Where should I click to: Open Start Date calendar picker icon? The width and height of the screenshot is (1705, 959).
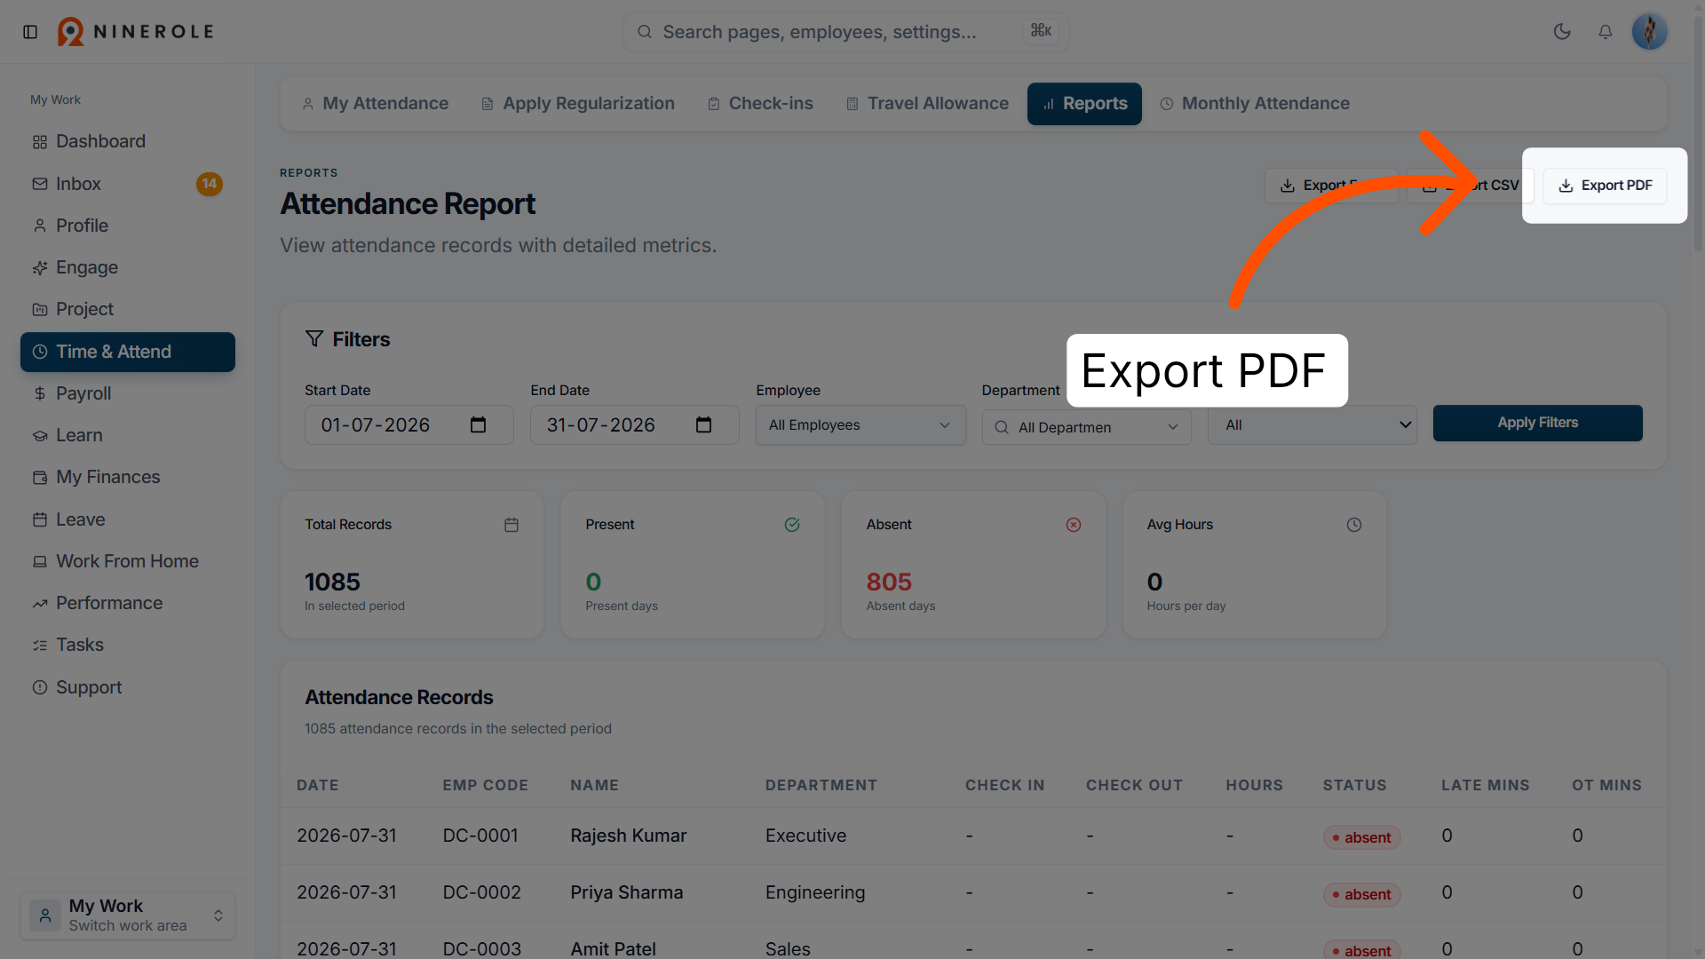[x=478, y=425]
